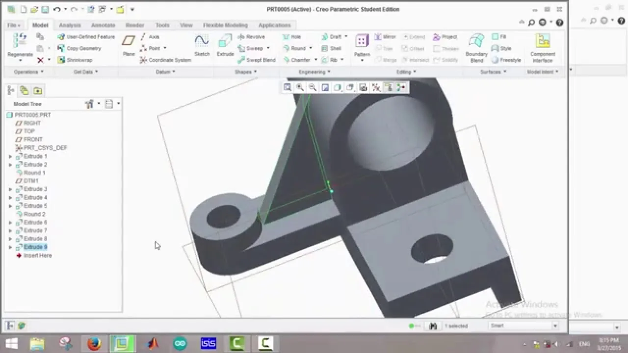Open the Shapes group dropdown

[245, 72]
